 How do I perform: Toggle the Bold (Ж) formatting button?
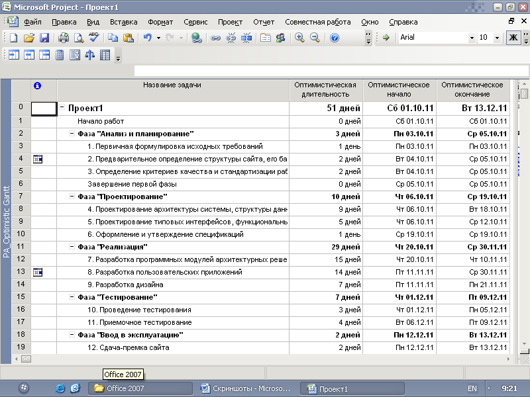(x=513, y=38)
